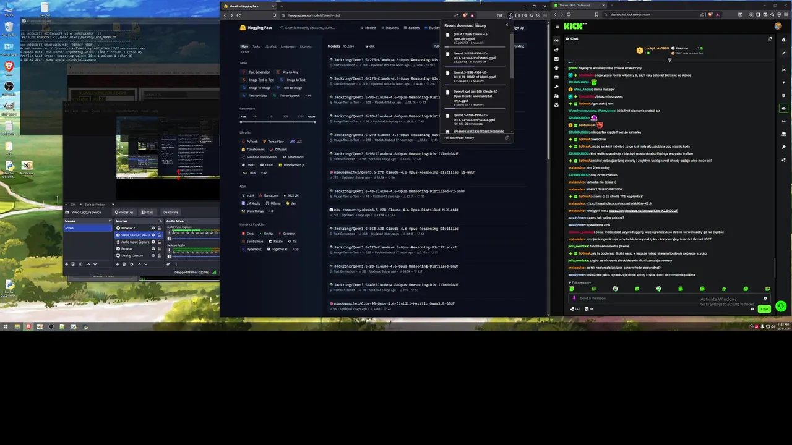Open advanced audio properties gear in mixer
The height and width of the screenshot is (445, 792).
coord(168,264)
